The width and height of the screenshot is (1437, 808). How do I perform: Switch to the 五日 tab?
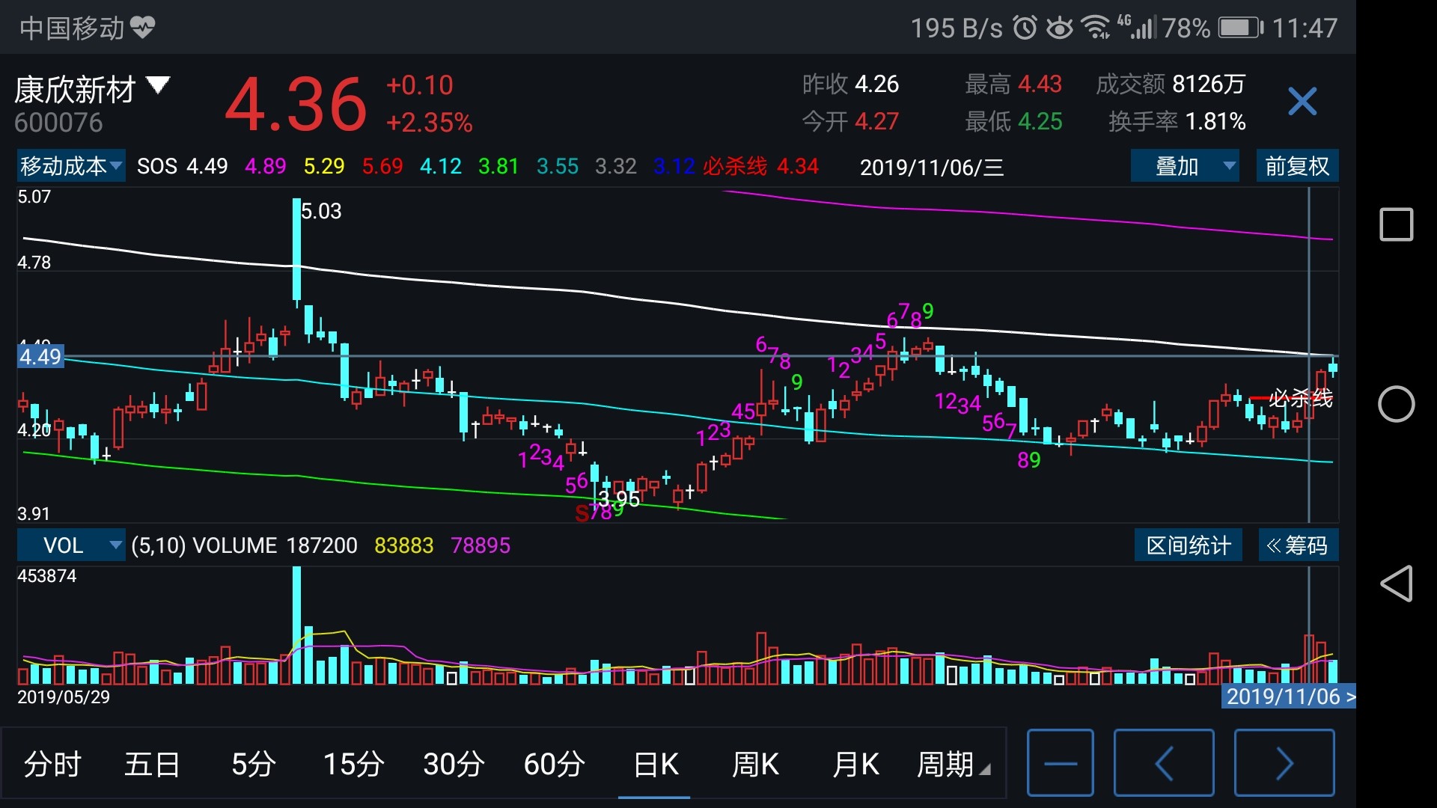pos(153,764)
